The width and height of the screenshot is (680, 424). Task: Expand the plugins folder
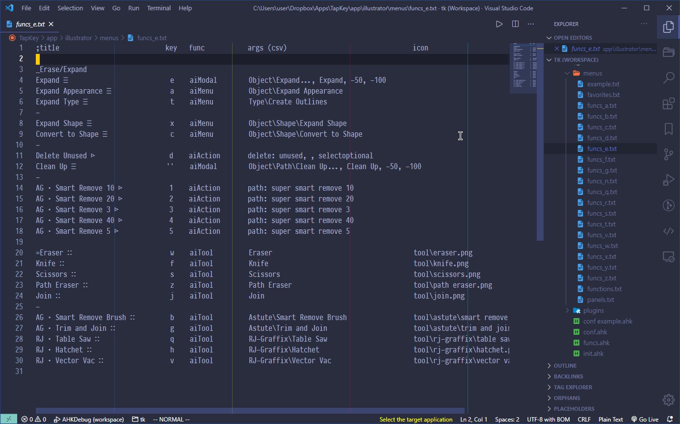[x=601, y=310]
